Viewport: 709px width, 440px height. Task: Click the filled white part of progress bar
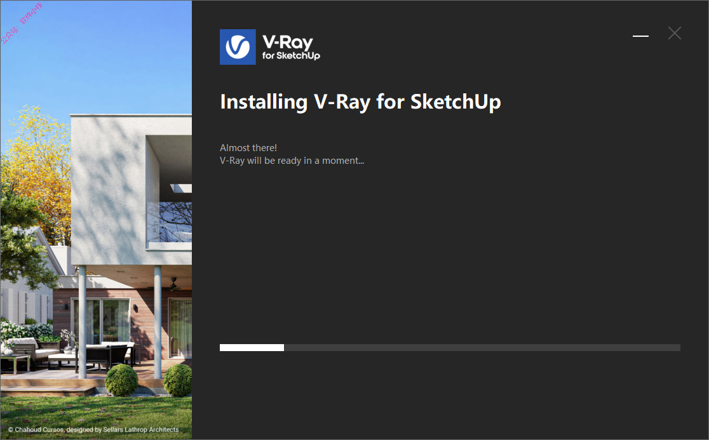coord(252,347)
